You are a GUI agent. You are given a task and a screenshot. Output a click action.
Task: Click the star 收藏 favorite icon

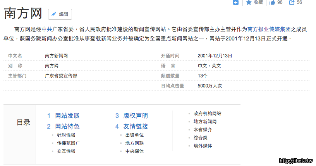249,2
